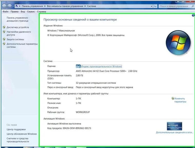Click the Back navigation arrow button
Screen dimensions: 195x148
pyautogui.click(x=4, y=6)
